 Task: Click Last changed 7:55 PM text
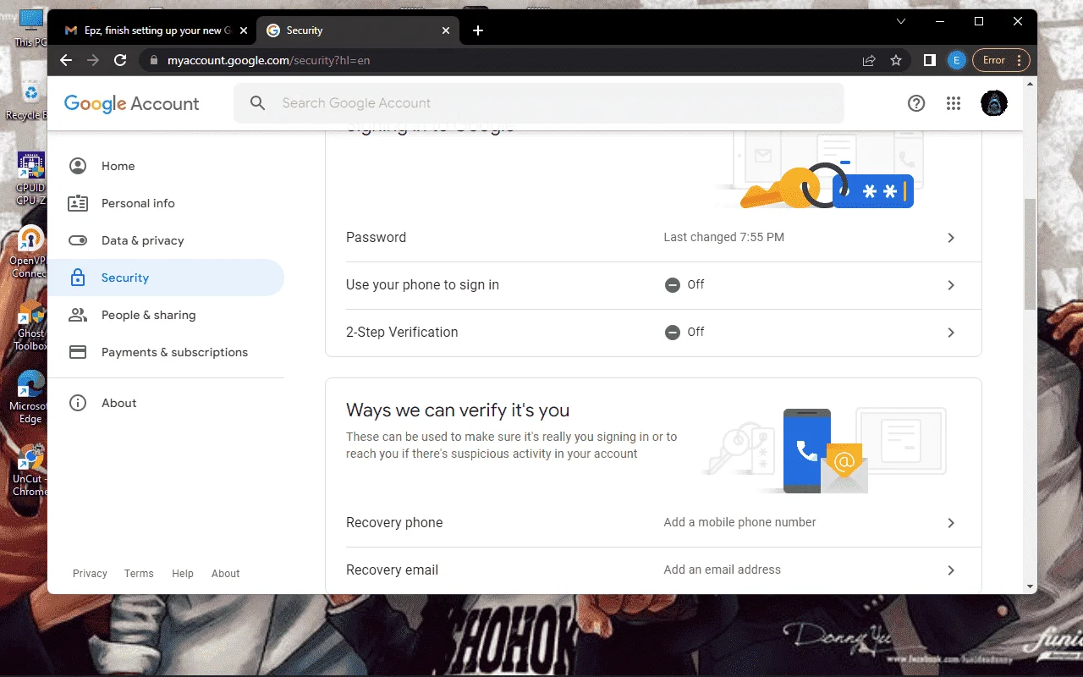tap(723, 237)
